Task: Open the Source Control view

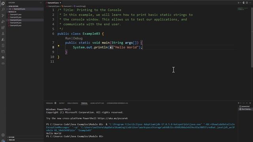Action: point(3,15)
